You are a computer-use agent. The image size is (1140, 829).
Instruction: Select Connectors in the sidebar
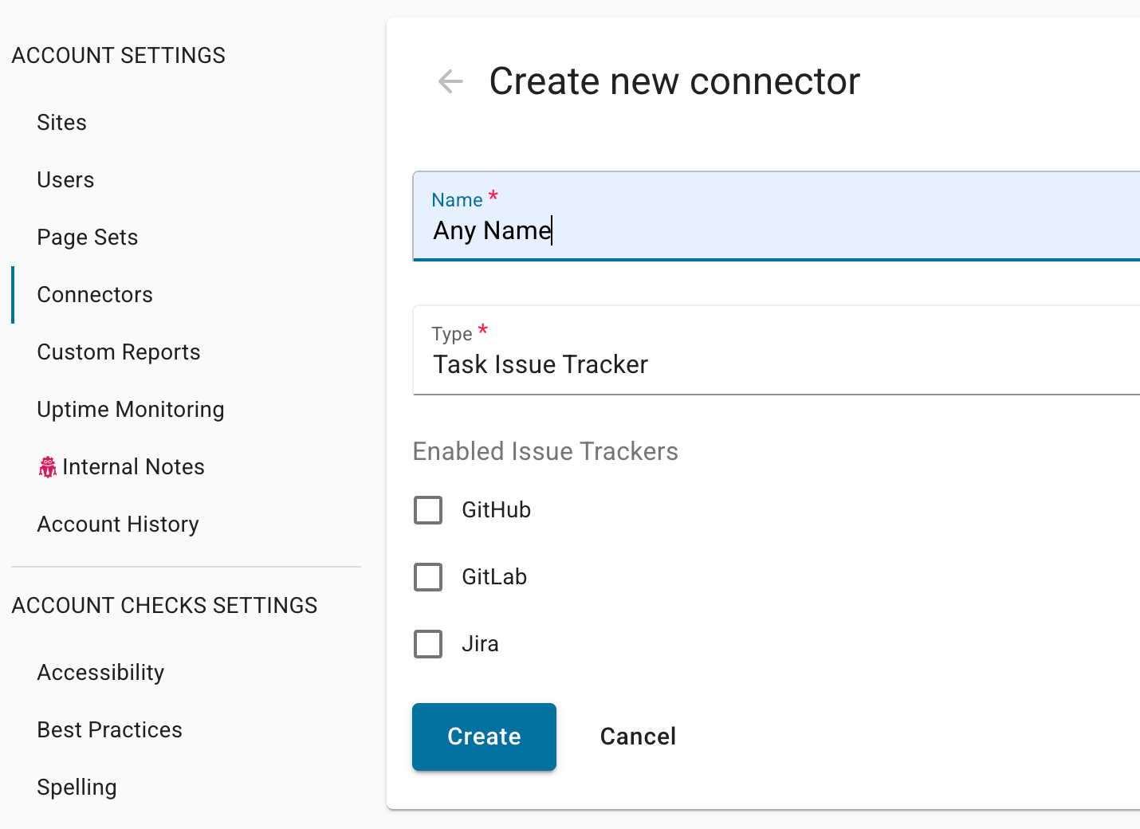click(94, 294)
